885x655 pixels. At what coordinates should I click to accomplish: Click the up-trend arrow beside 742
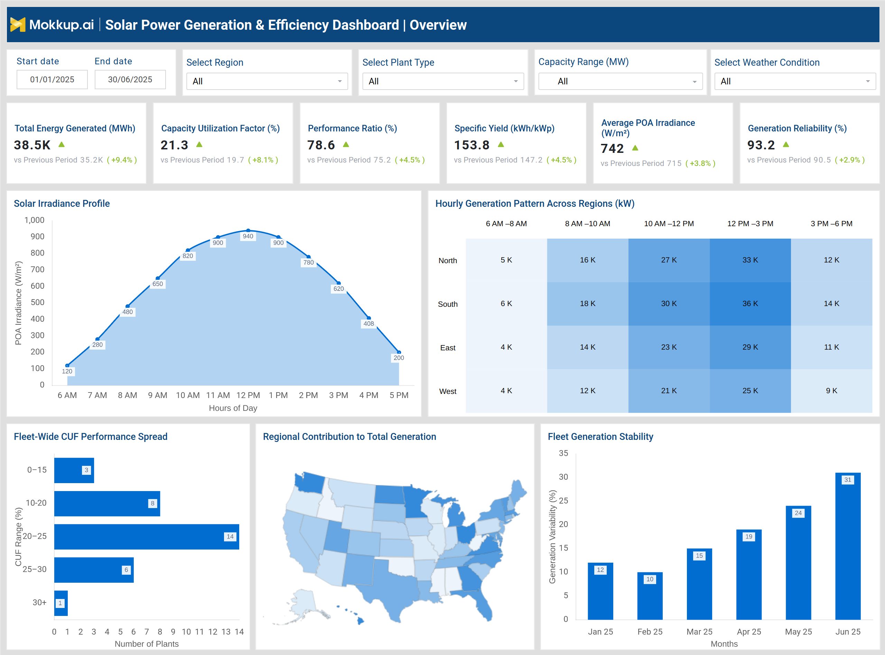click(x=635, y=148)
